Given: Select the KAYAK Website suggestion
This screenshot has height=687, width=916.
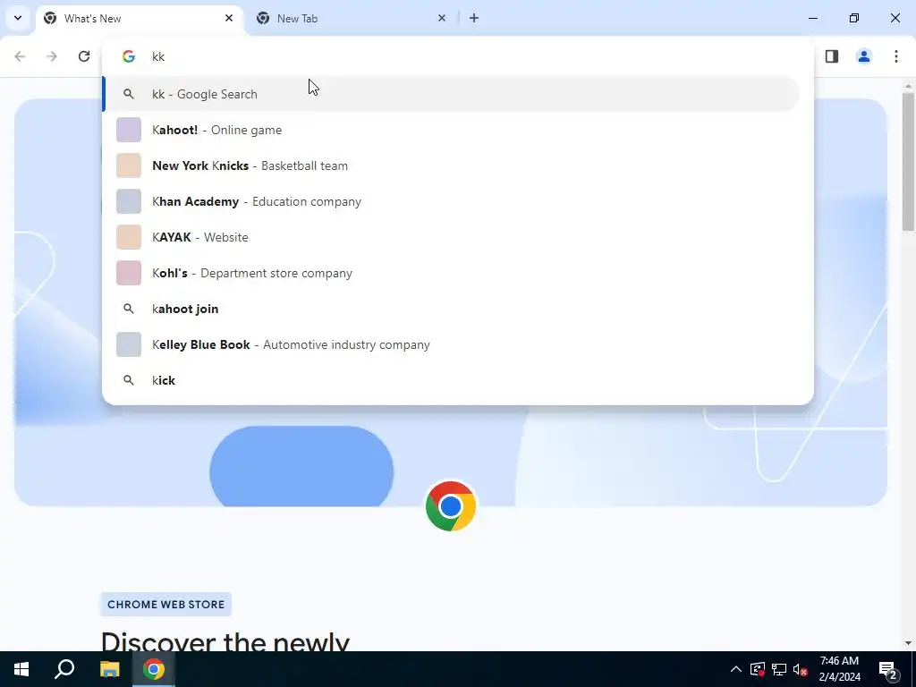Looking at the screenshot, I should pyautogui.click(x=451, y=237).
